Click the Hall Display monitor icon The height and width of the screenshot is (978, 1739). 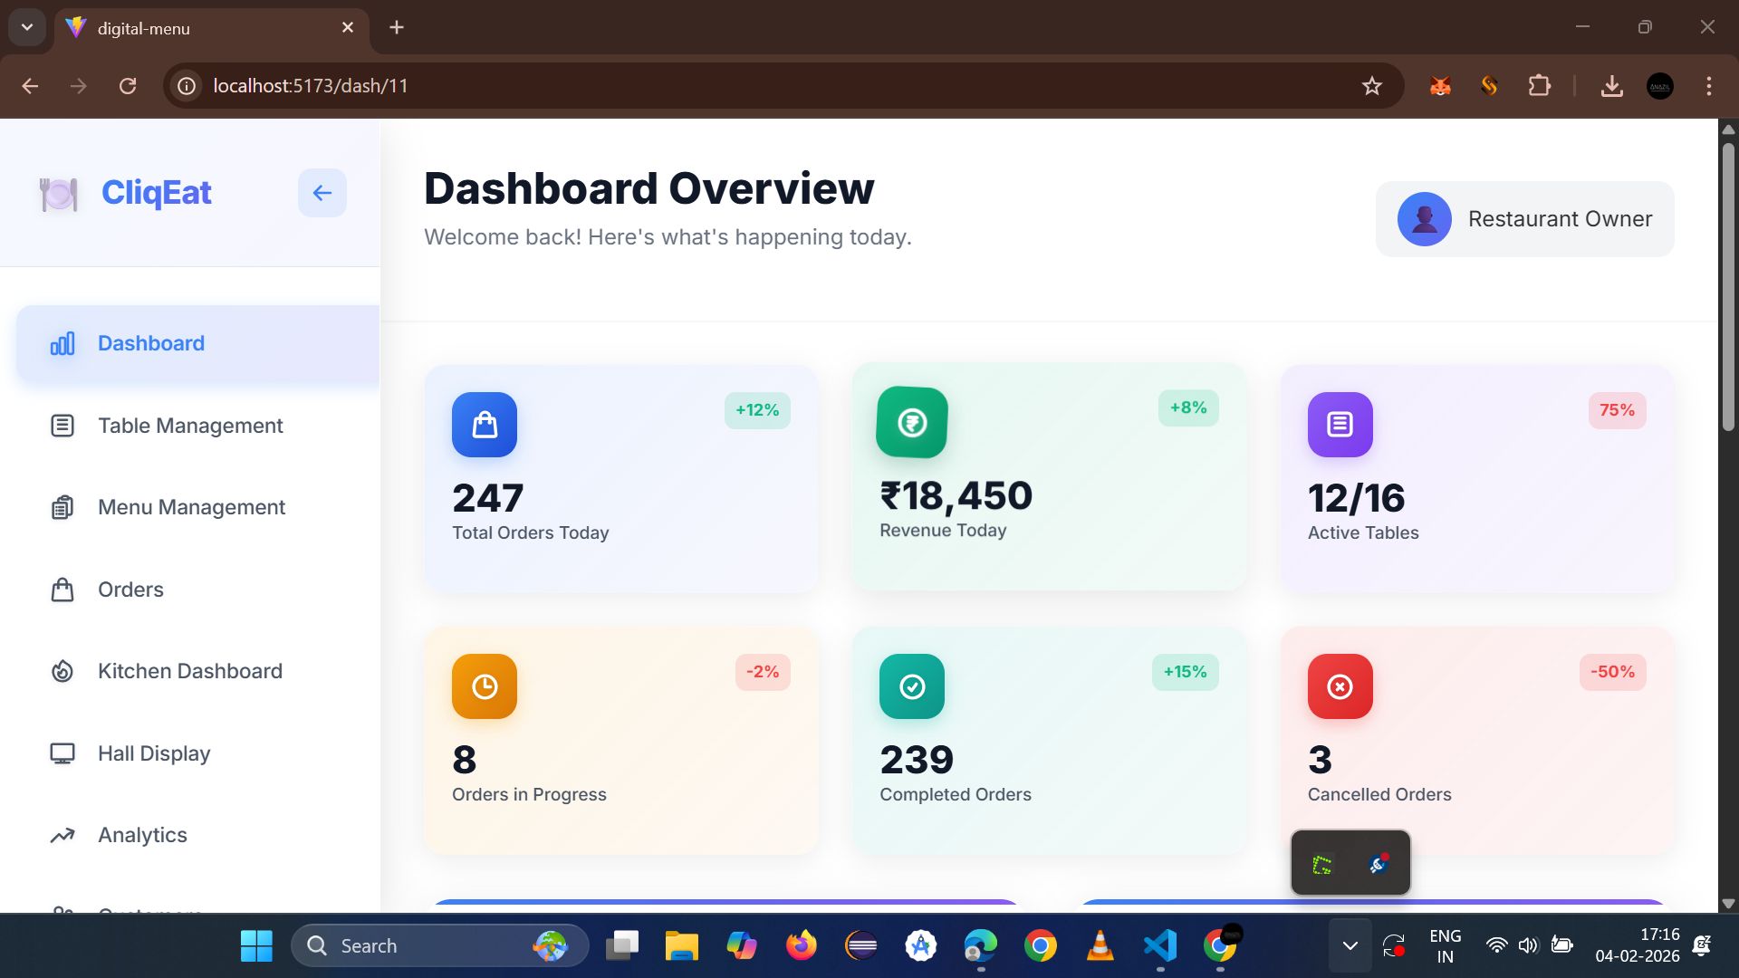62,753
